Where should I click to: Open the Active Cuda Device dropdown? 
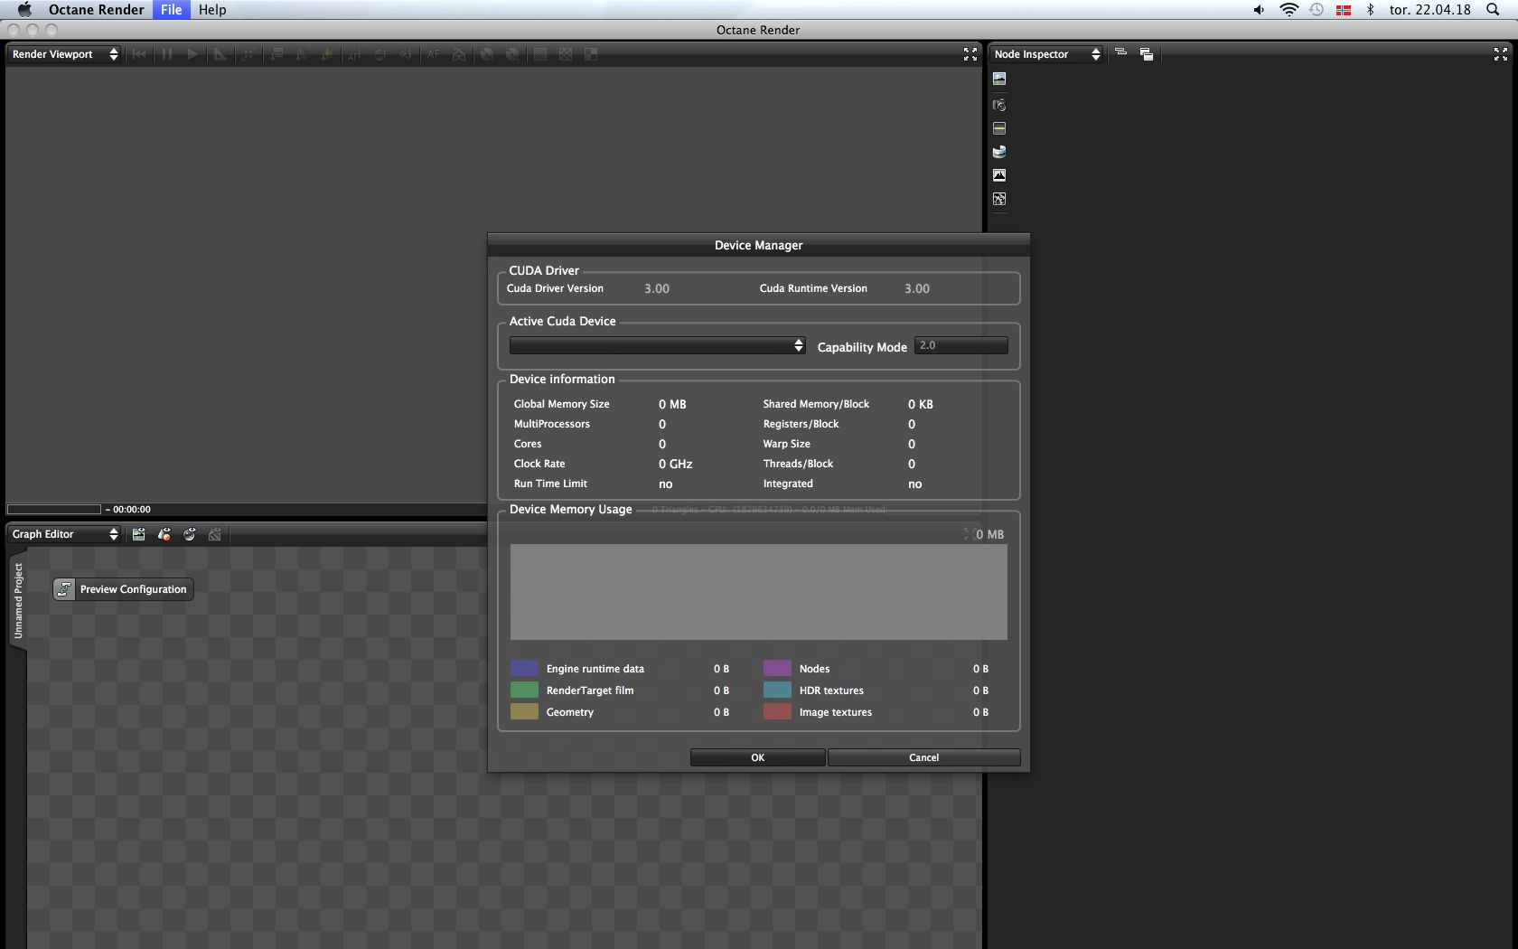[x=657, y=345]
